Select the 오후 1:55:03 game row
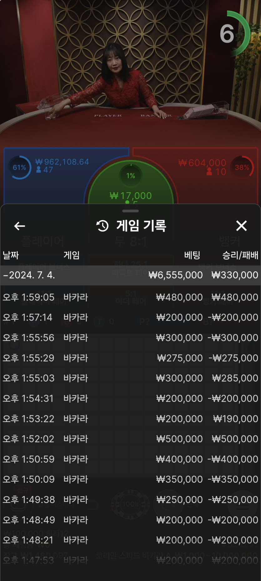 pyautogui.click(x=130, y=378)
